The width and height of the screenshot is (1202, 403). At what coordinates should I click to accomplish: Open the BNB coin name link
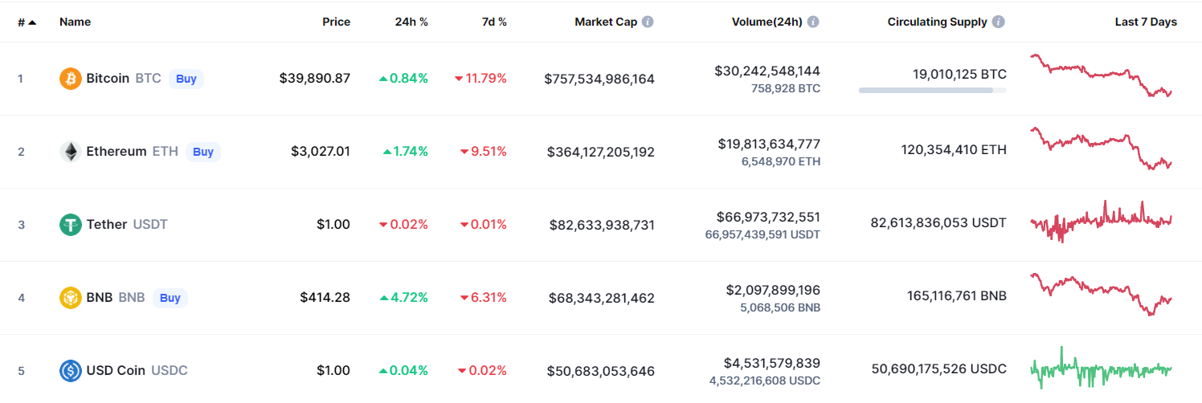[100, 298]
